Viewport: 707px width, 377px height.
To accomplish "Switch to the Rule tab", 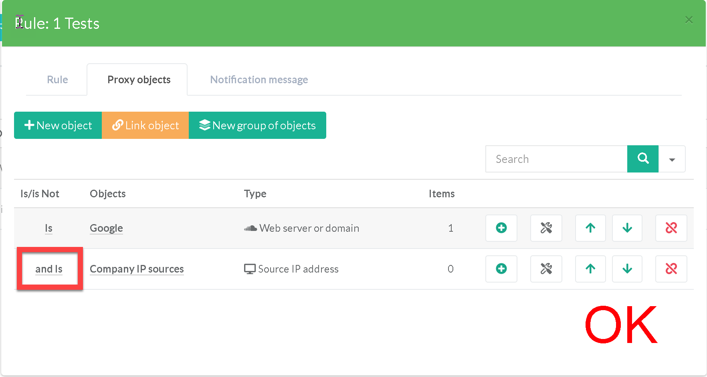I will coord(57,80).
